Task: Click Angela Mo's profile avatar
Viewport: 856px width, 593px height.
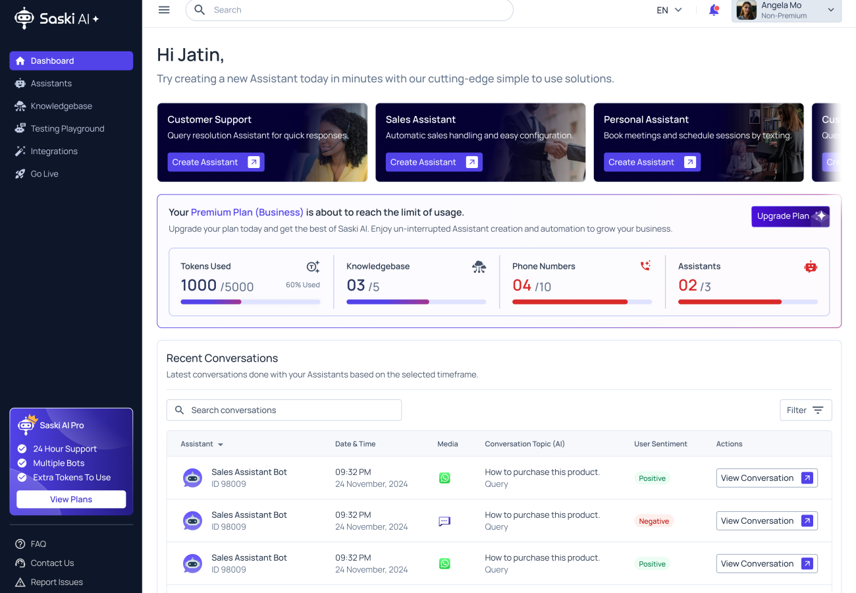Action: 746,10
